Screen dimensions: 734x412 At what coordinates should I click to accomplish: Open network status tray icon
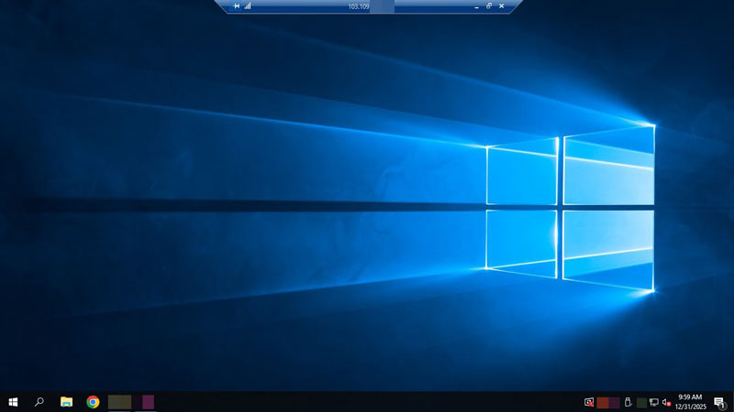[654, 402]
